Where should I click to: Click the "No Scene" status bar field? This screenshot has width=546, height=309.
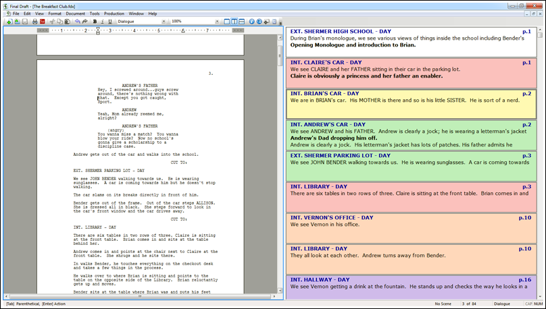(x=443, y=304)
